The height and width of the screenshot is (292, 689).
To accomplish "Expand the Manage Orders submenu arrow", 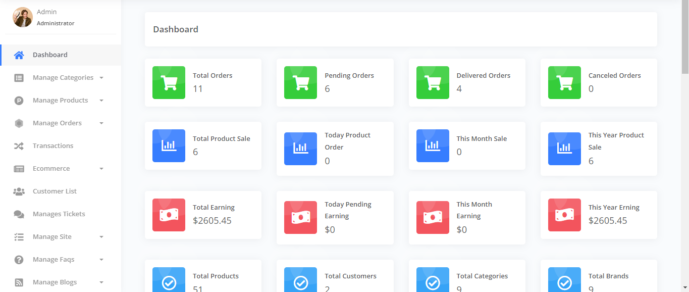I will [101, 123].
